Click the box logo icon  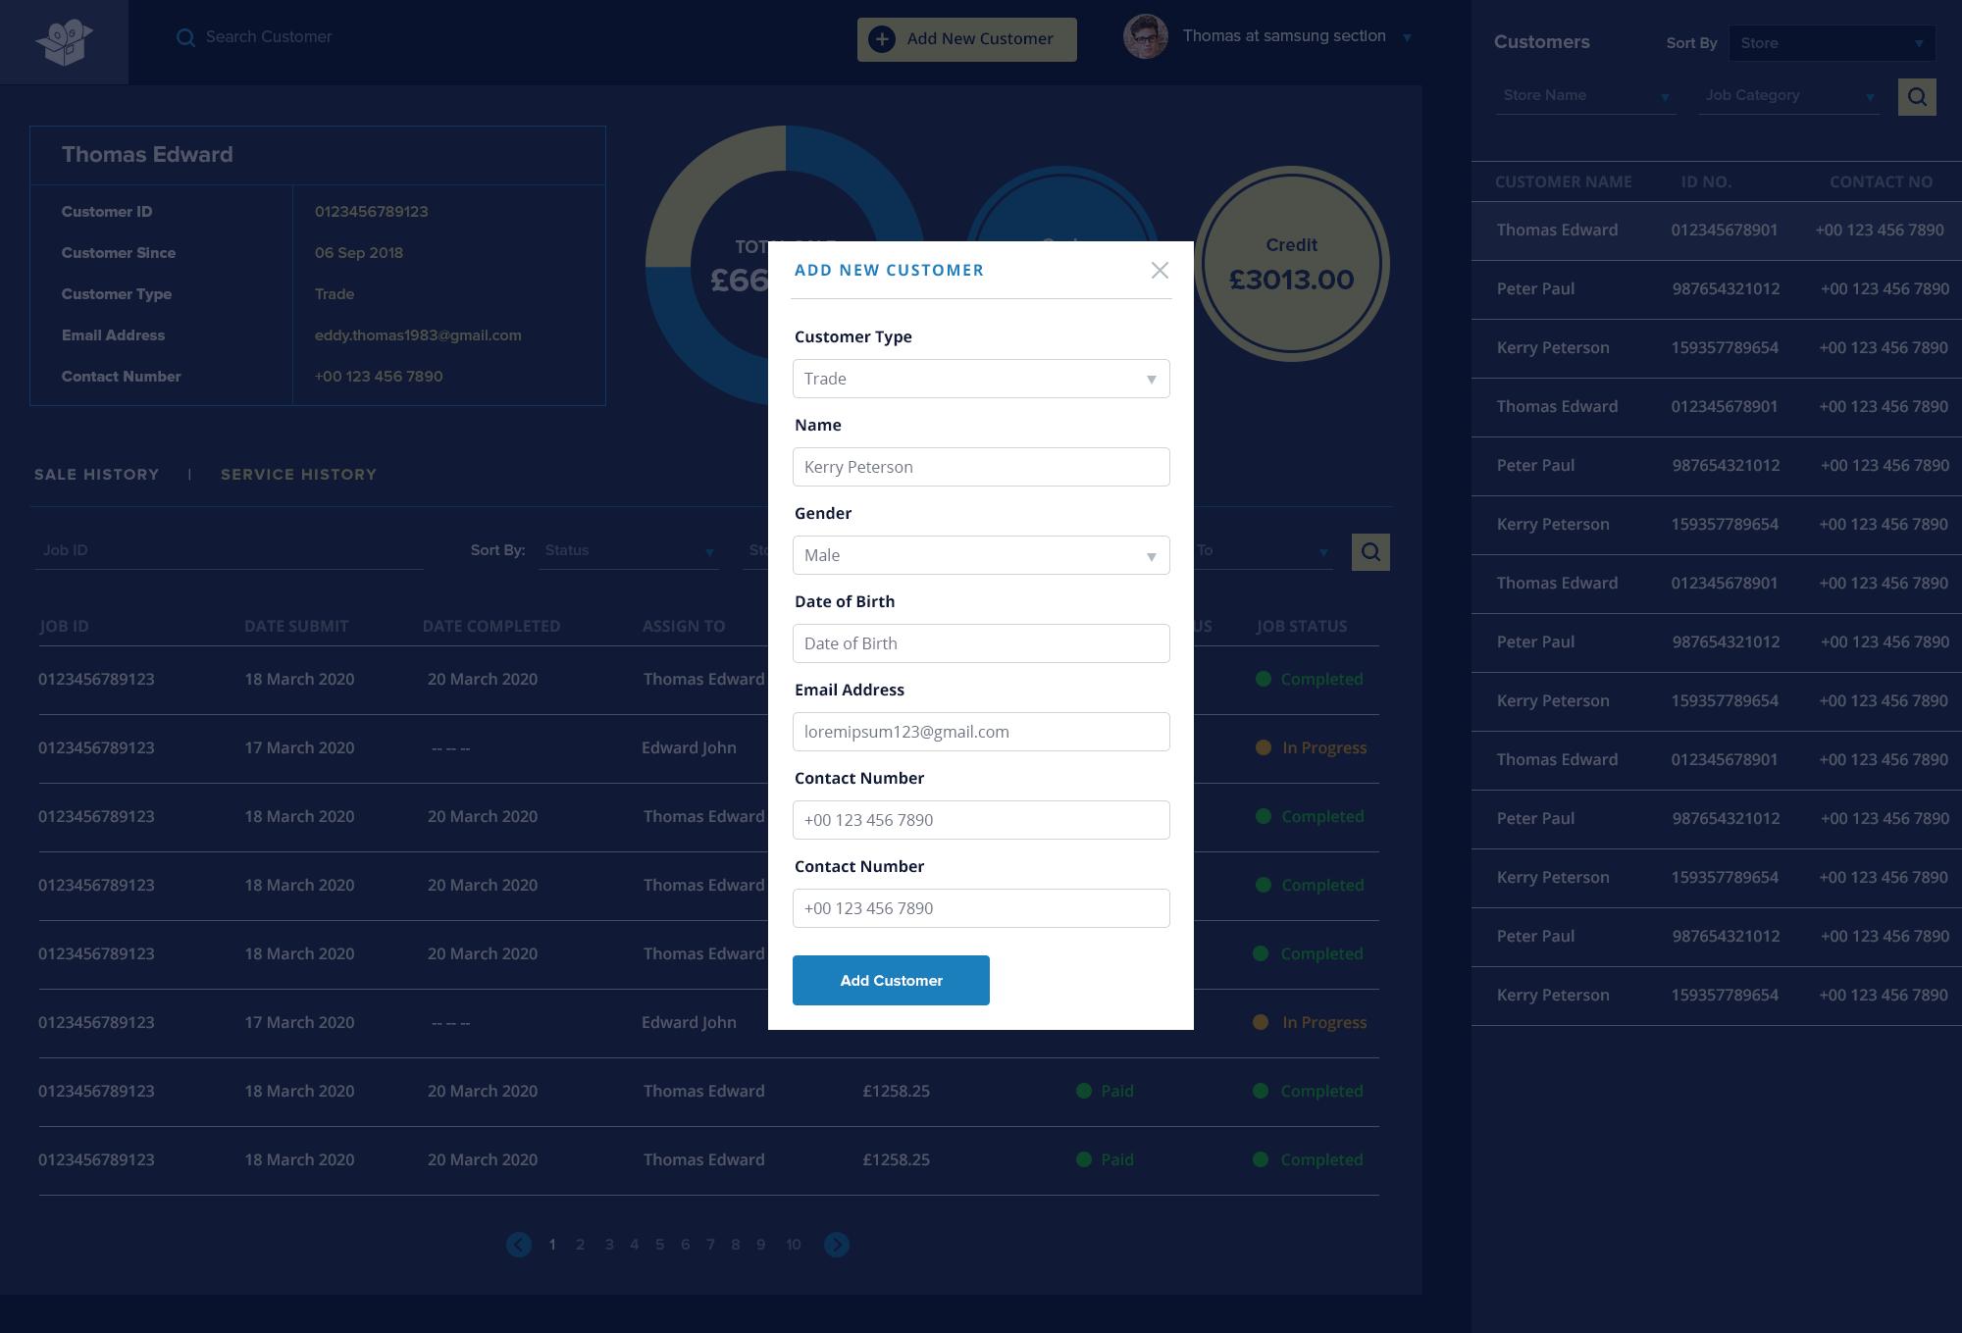pyautogui.click(x=64, y=42)
